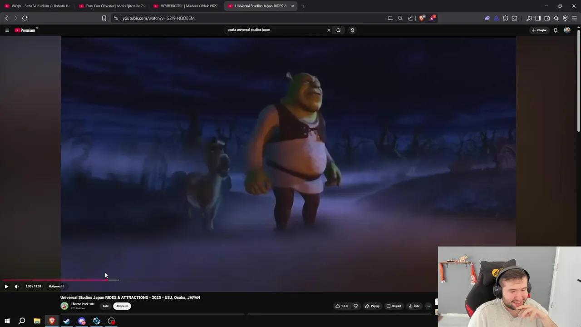Share the video with Paylaş
This screenshot has width=581, height=327.
372,306
